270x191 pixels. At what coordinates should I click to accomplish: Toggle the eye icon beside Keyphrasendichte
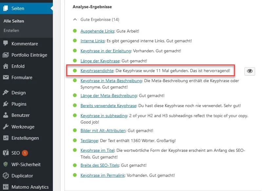tap(250, 71)
